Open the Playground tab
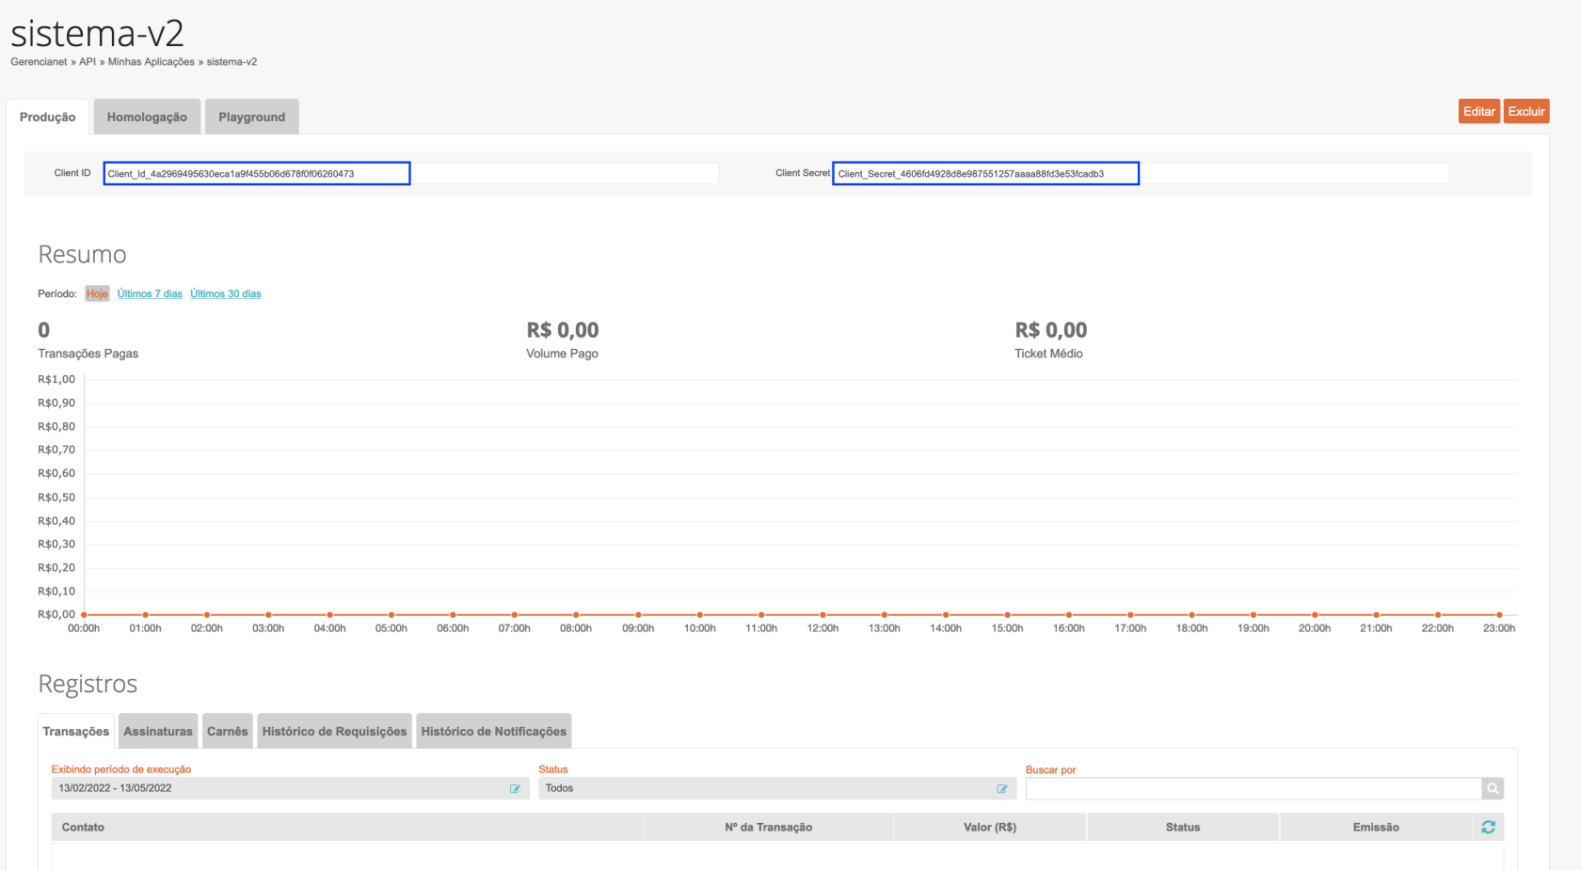Screen dimensions: 1581x870 (x=251, y=117)
